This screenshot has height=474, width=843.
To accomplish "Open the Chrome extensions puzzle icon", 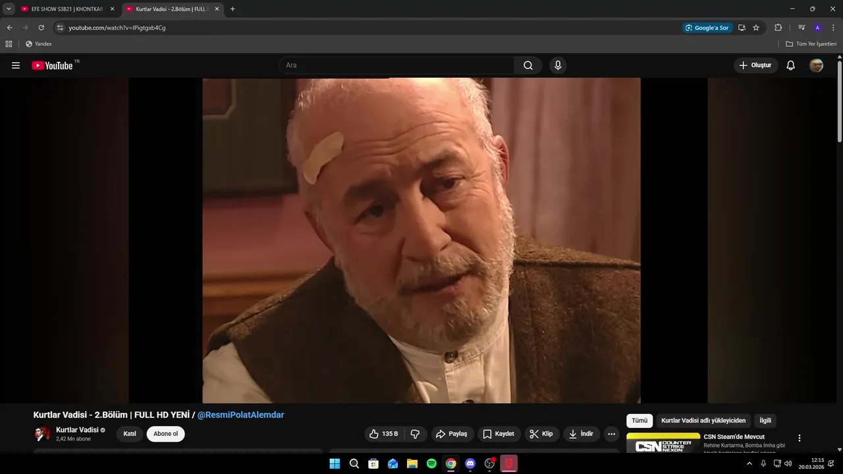I will point(778,28).
